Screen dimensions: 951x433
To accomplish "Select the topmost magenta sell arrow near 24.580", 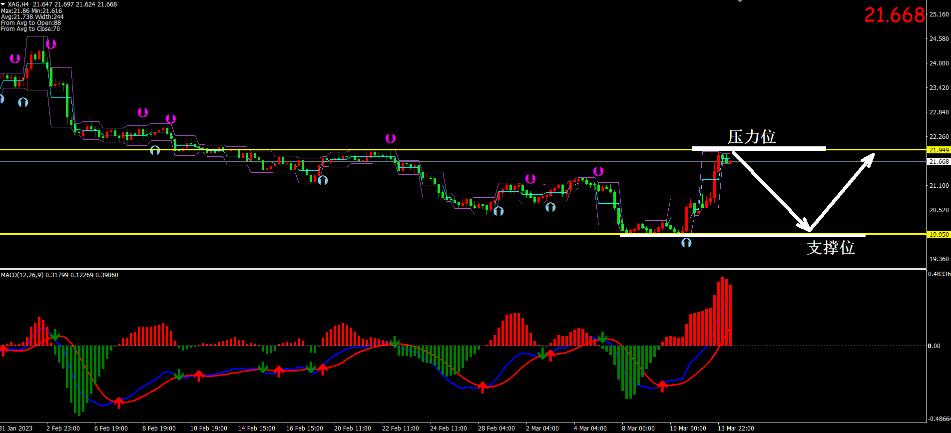I will coord(50,44).
